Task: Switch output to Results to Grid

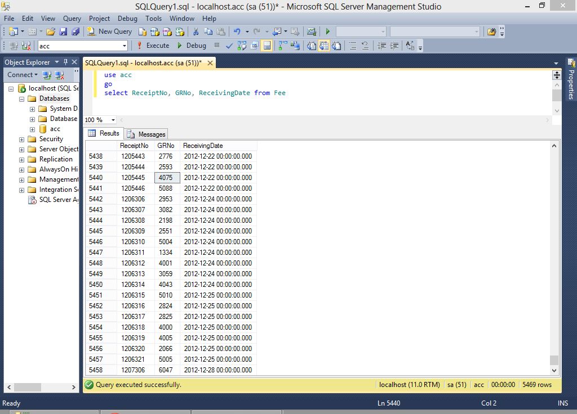Action: tap(324, 46)
